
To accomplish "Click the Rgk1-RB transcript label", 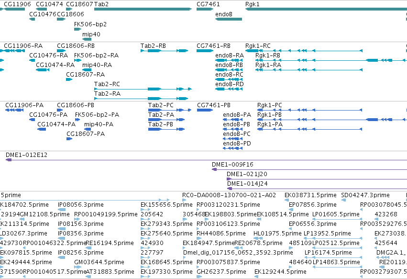I will (268, 56).
